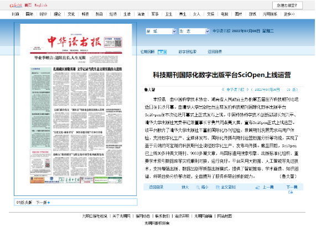Open the 经济 navigation item
316x227 pixels.
pos(113,14)
